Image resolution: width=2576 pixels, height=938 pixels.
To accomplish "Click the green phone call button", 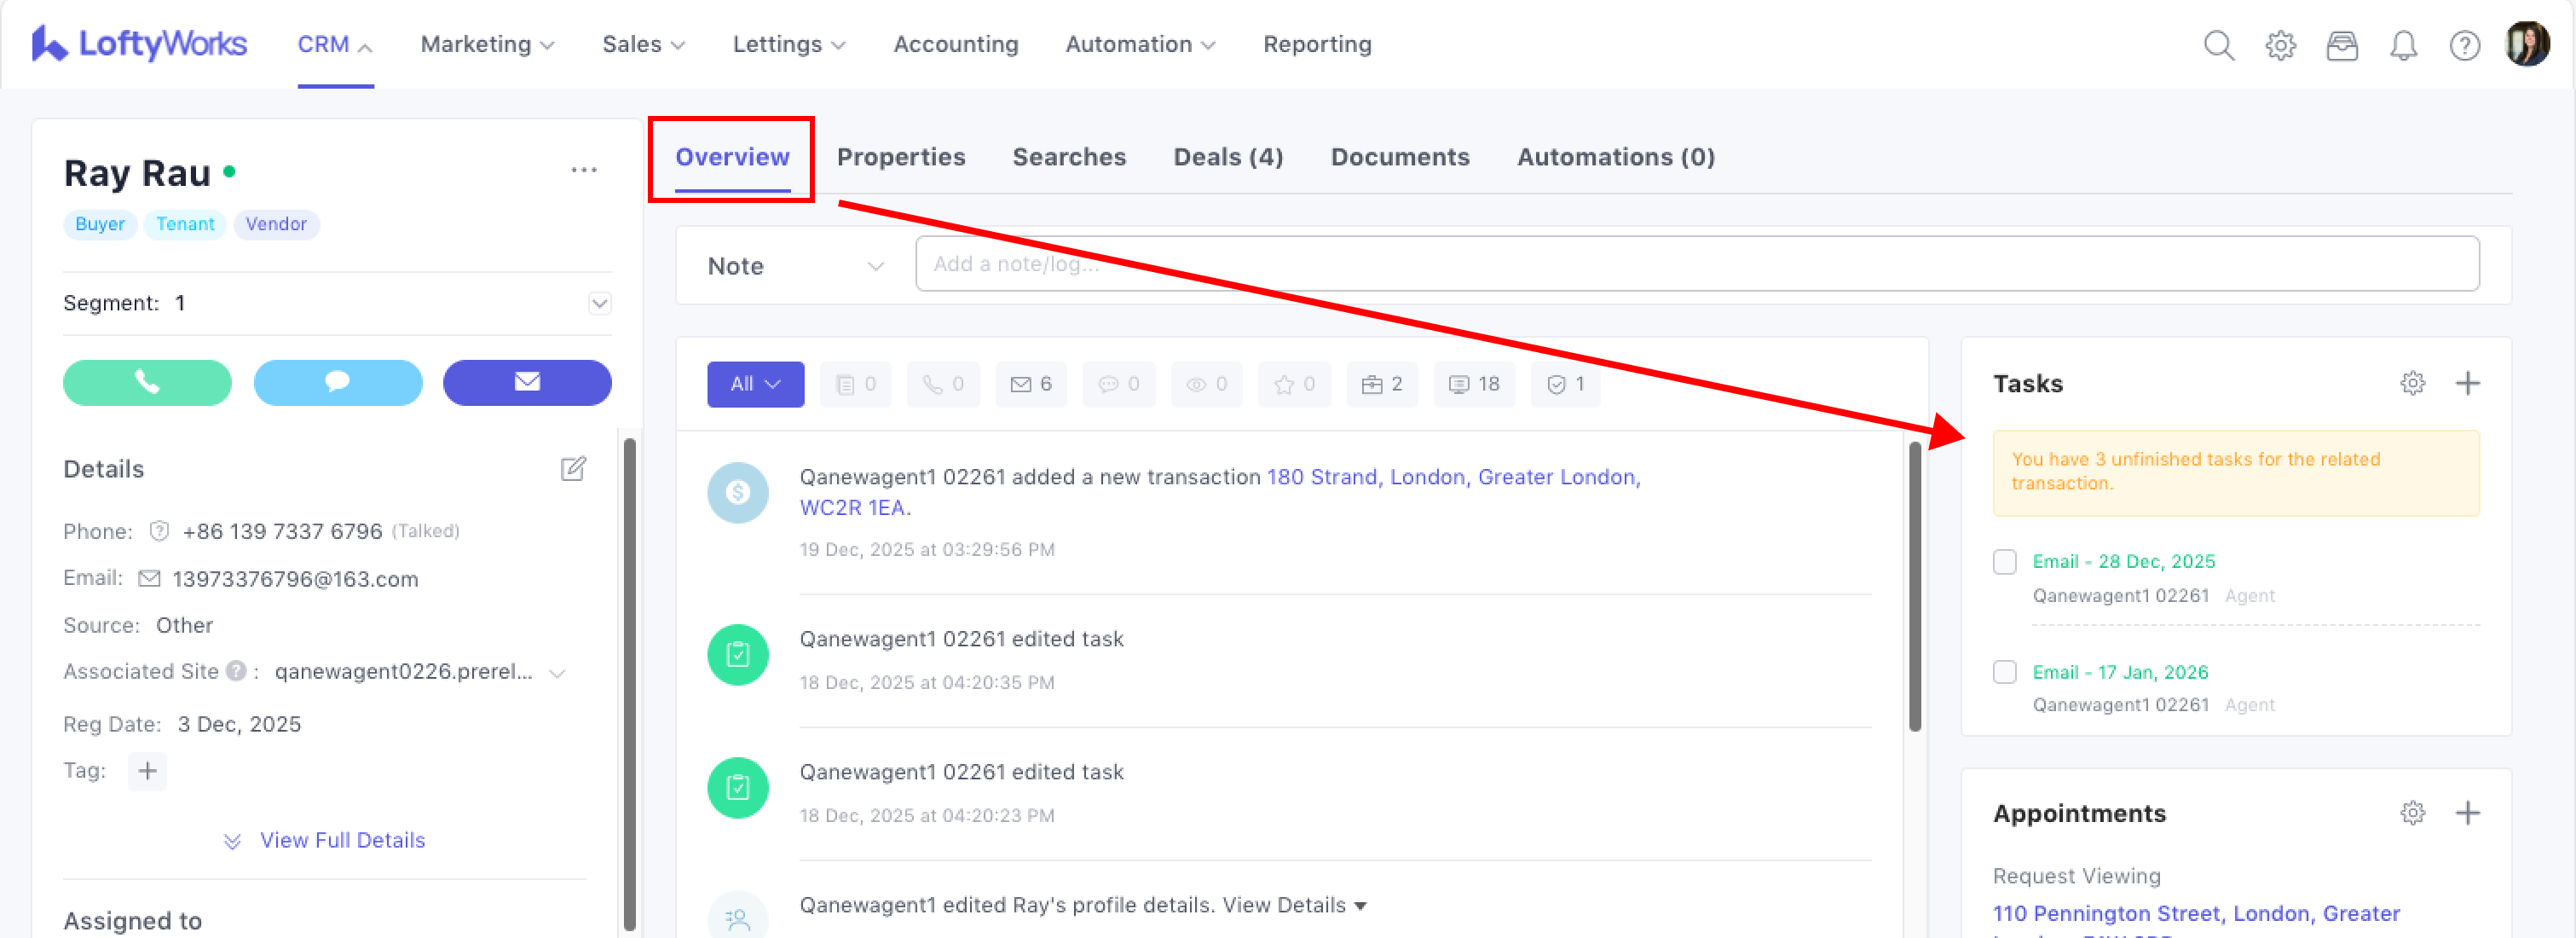I will (147, 382).
